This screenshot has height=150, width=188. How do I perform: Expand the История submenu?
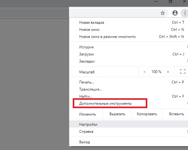[86, 47]
